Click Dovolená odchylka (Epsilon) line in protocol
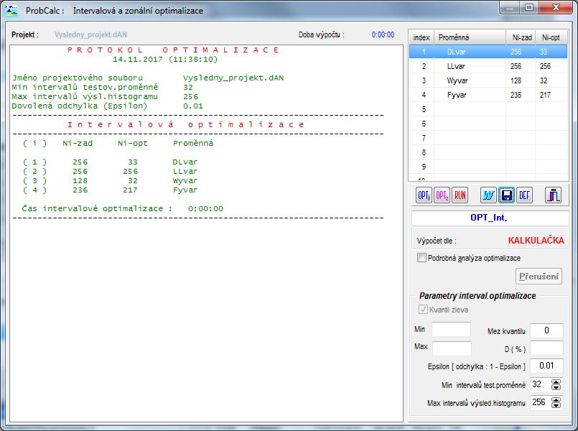The height and width of the screenshot is (431, 578). [107, 106]
